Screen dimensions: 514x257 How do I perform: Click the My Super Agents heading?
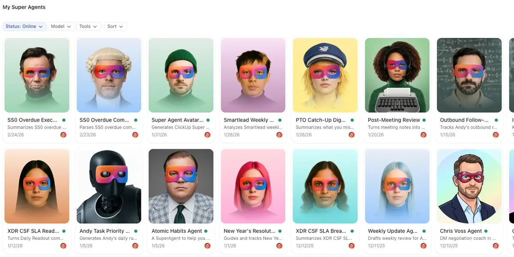[x=24, y=7]
